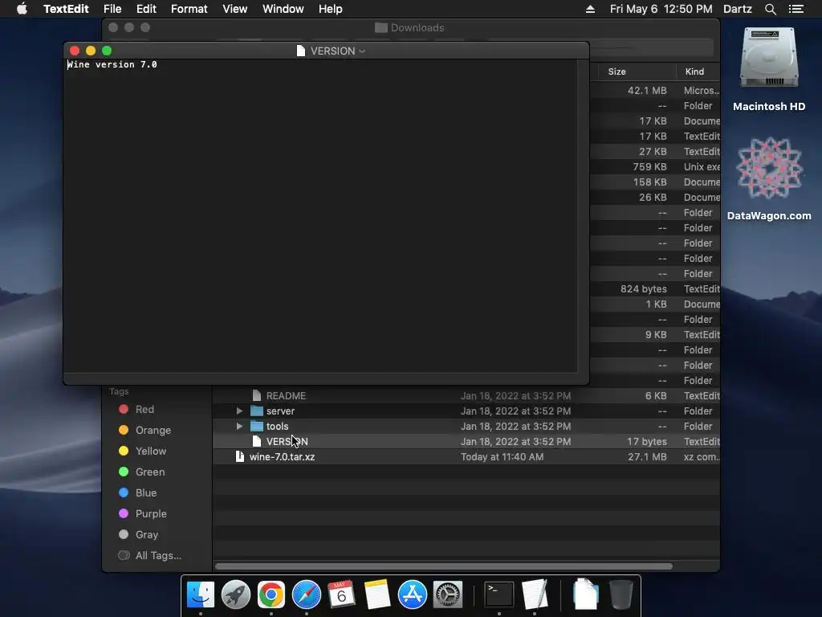Place cursor in the TextEdit text area
The height and width of the screenshot is (617, 822).
tap(319, 215)
